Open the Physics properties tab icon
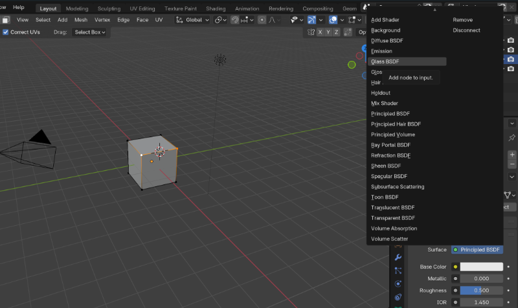This screenshot has height=308, width=518. click(398, 284)
